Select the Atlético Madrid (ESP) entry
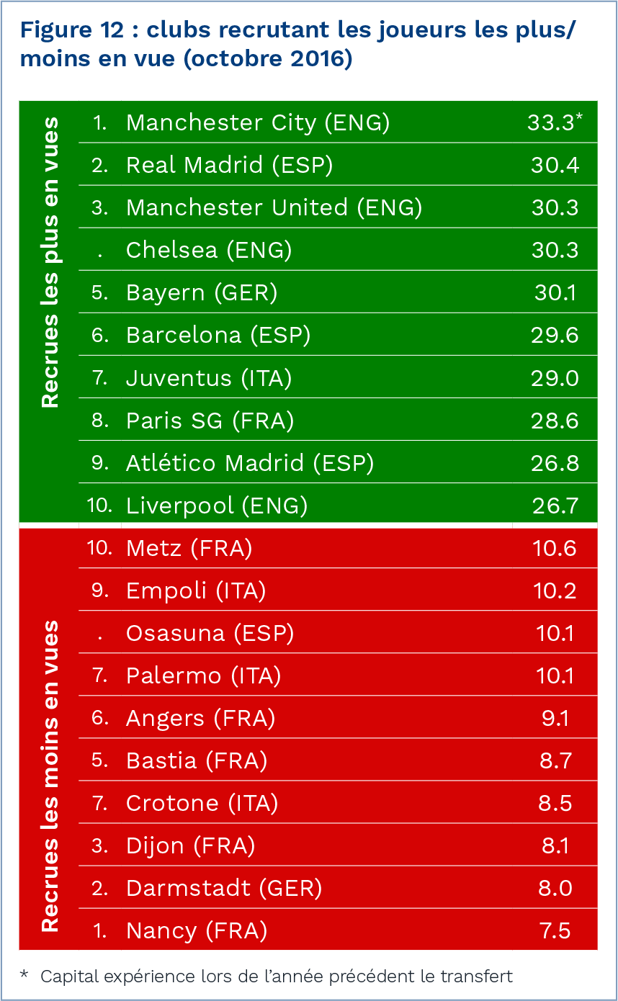The image size is (618, 1001). coord(249,463)
